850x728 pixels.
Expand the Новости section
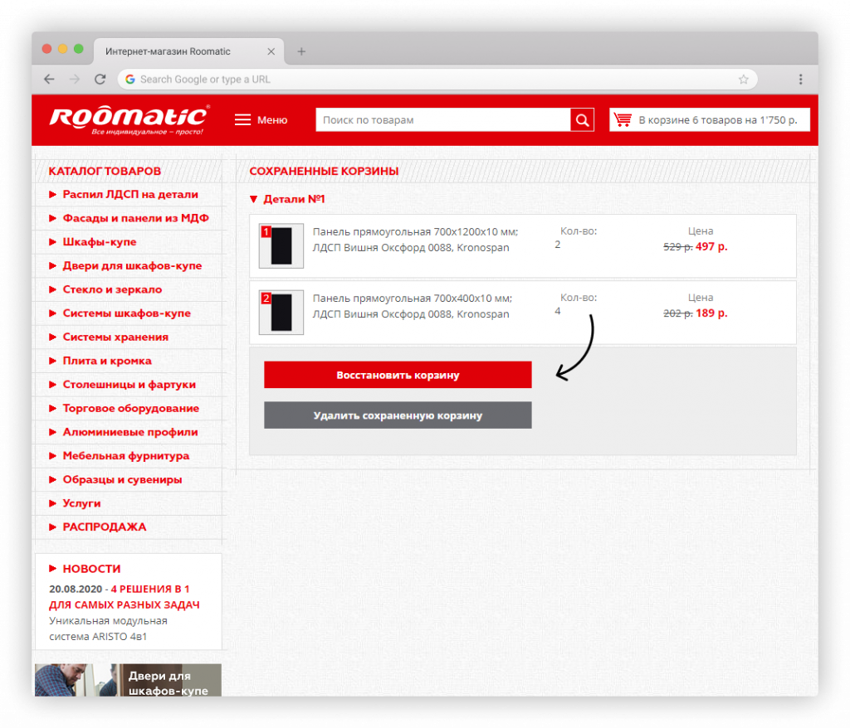54,569
